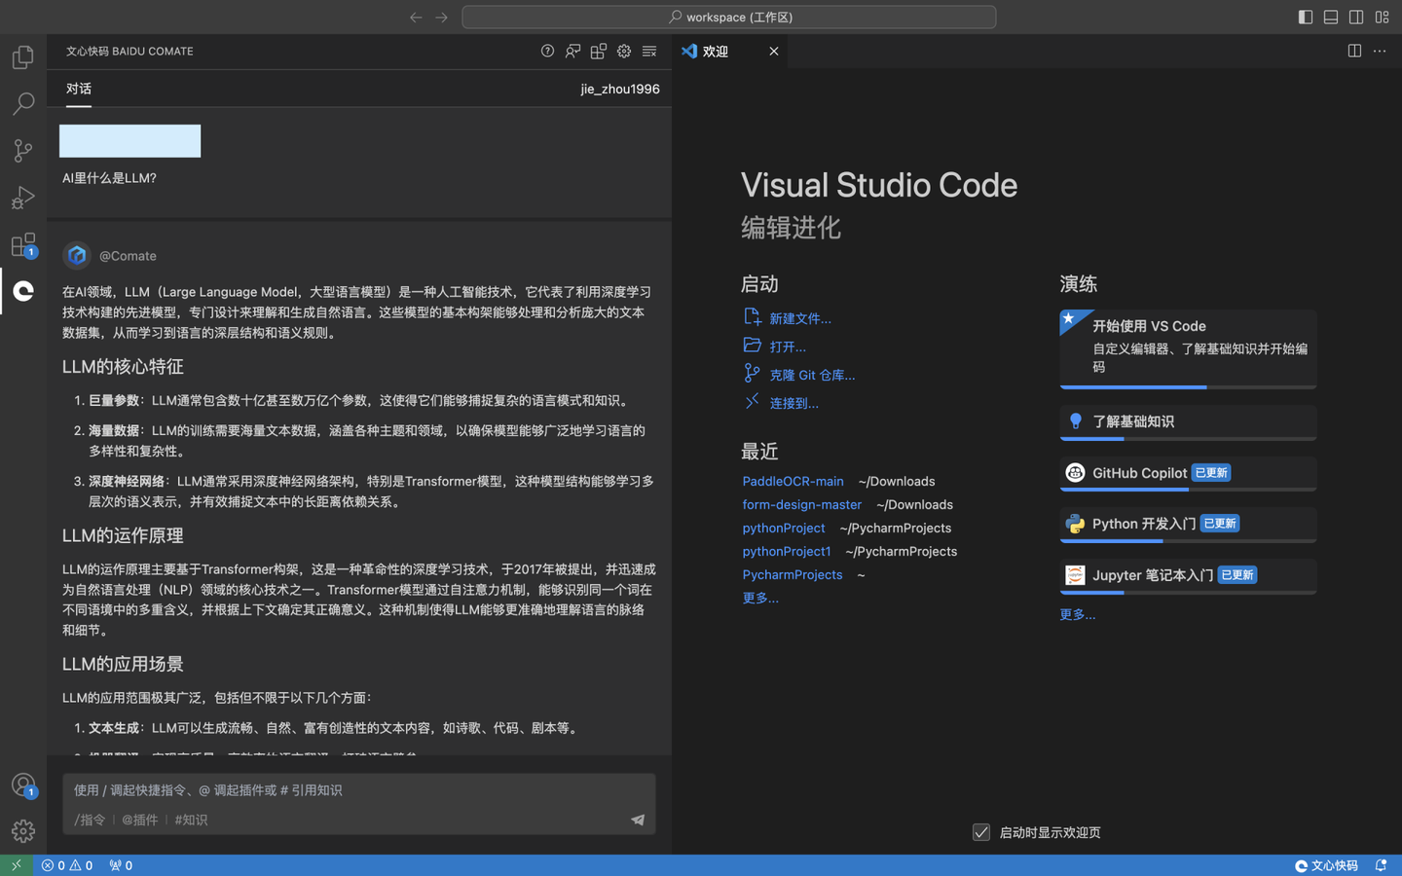
Task: Click the errors and warnings status indicator
Action: 67,865
